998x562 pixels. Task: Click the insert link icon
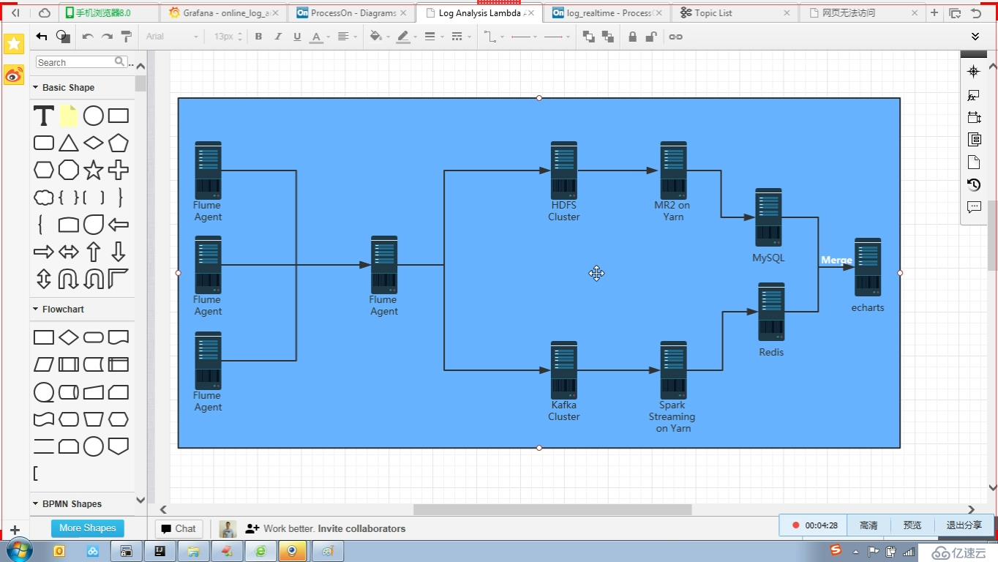(676, 37)
